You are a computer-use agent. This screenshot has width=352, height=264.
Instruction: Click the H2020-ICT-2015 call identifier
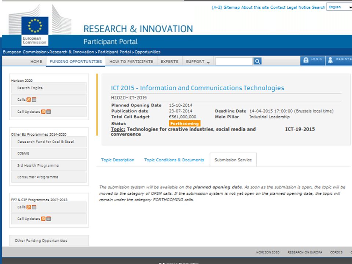[x=129, y=98]
